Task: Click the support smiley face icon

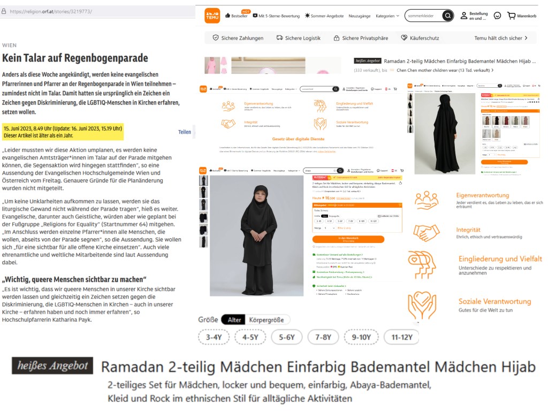Action: (x=497, y=16)
